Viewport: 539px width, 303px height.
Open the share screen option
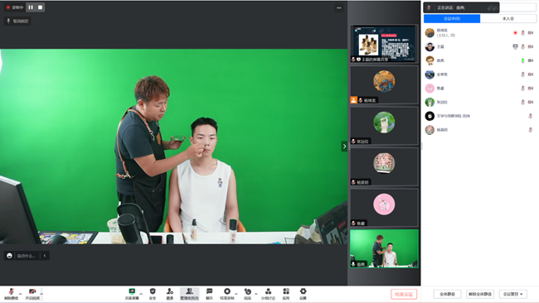132,294
